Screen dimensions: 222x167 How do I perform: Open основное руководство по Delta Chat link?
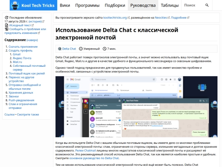pyautogui.click(x=94, y=158)
